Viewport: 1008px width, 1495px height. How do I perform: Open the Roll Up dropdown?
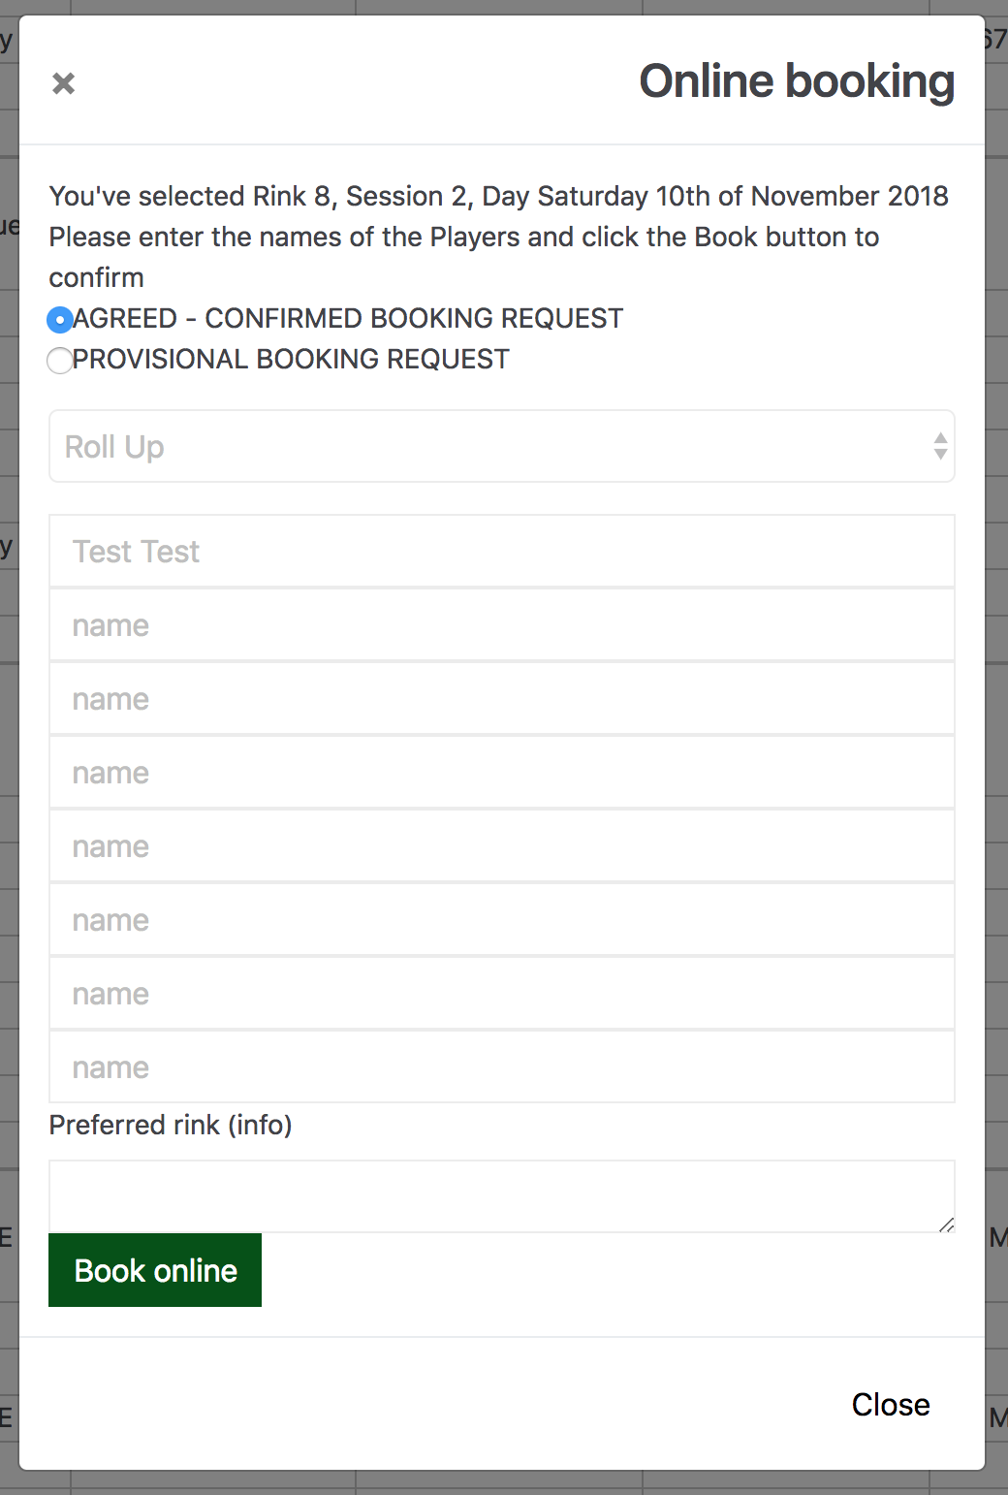click(x=485, y=447)
